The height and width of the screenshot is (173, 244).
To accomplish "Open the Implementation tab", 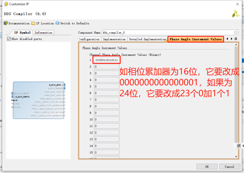I will [114, 39].
